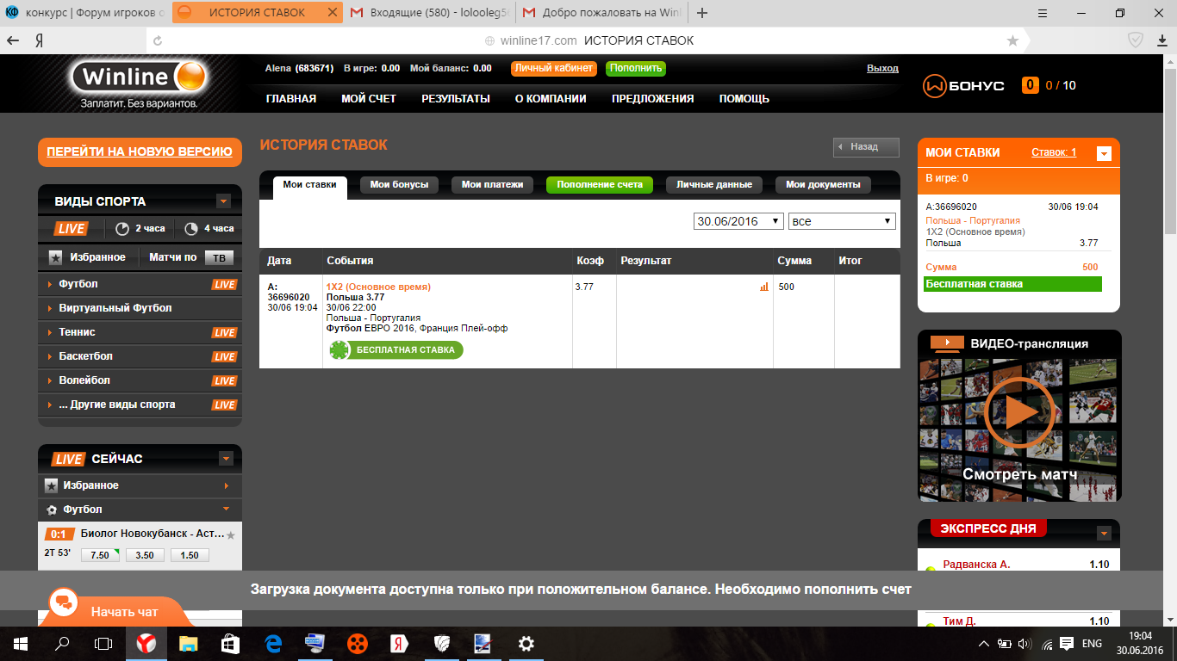Viewport: 1177px width, 661px height.
Task: Open Windows Settings gear on taskbar
Action: [526, 643]
